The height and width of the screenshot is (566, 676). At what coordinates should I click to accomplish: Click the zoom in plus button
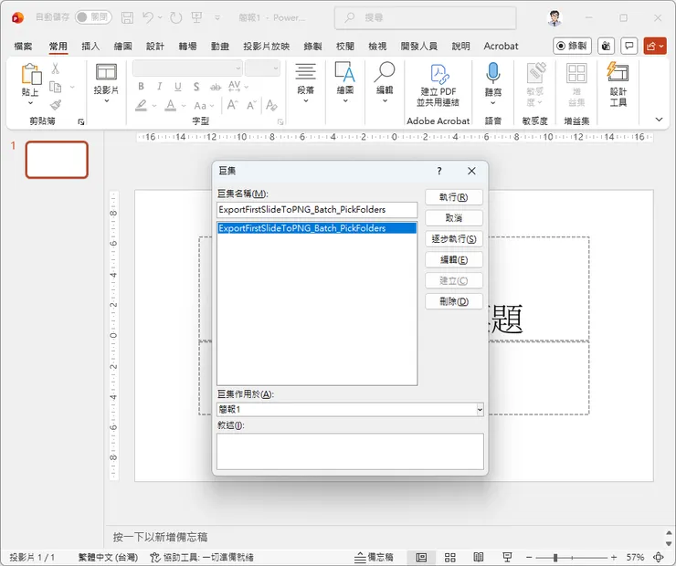click(614, 558)
